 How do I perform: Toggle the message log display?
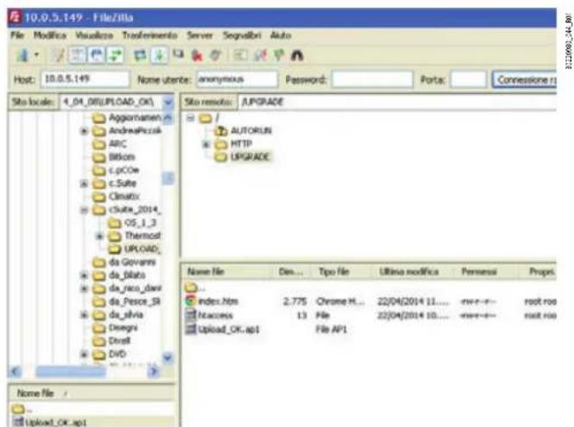tap(58, 55)
